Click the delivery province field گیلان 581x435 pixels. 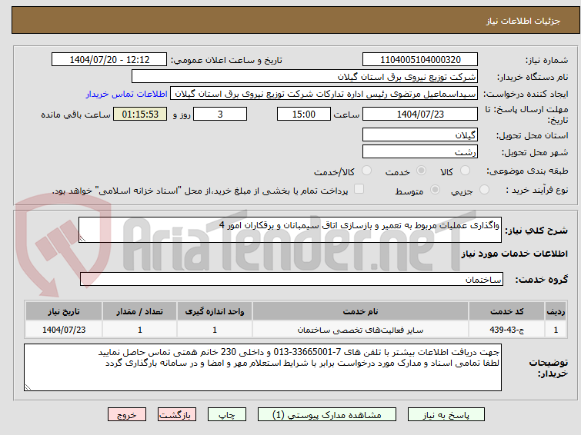click(x=420, y=134)
